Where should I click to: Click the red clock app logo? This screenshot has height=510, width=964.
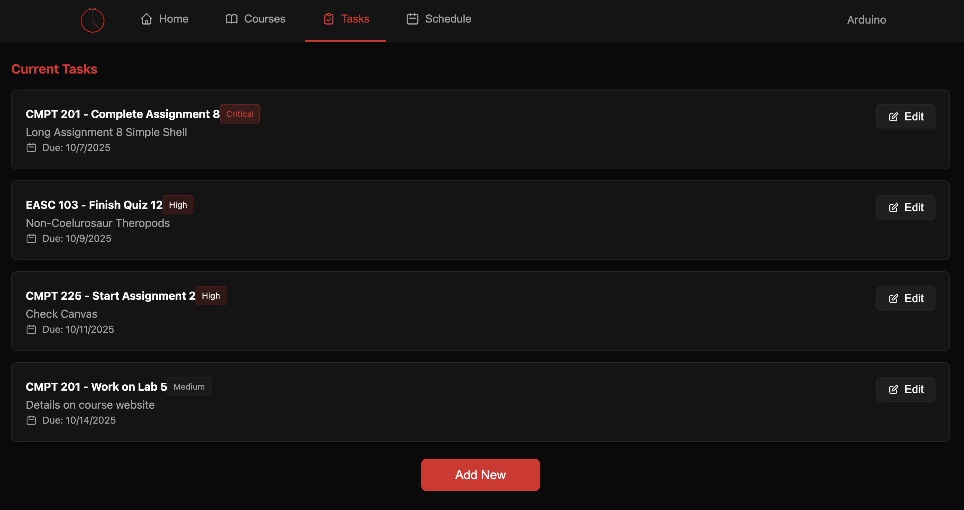(92, 20)
